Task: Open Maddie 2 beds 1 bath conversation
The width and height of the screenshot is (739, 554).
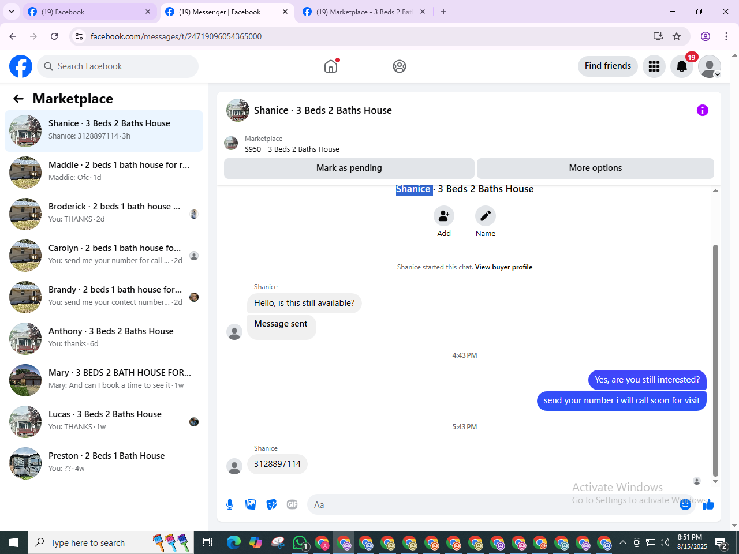Action: pyautogui.click(x=104, y=173)
